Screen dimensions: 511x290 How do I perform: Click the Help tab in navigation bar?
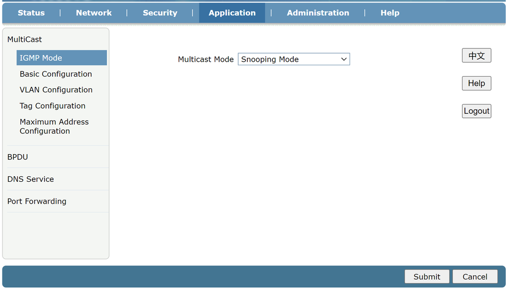389,13
